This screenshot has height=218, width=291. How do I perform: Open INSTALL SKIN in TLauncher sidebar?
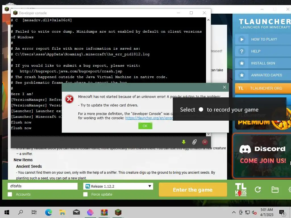point(263,63)
